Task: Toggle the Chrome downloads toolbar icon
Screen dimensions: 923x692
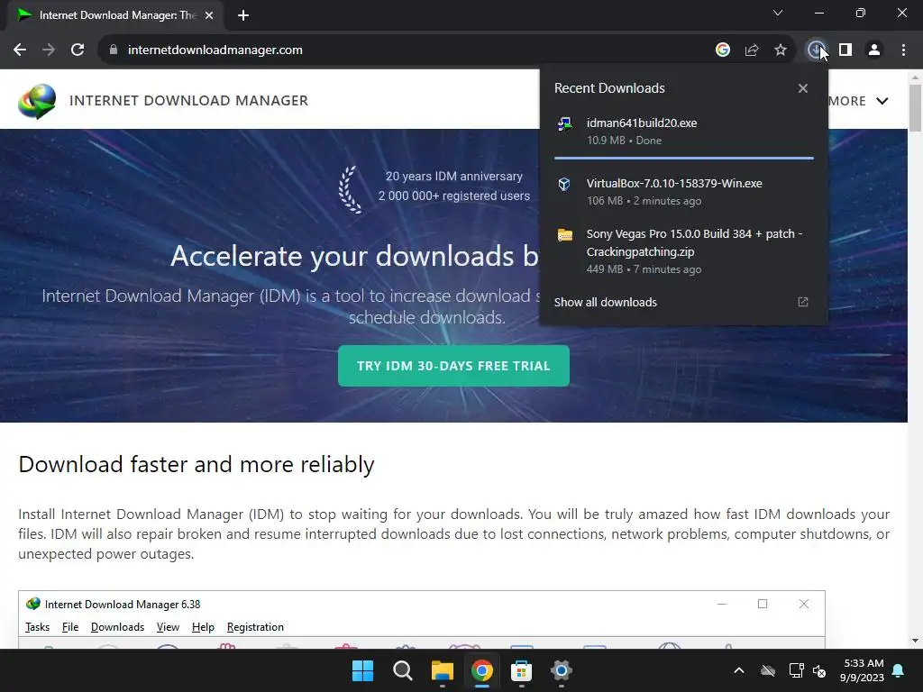Action: point(815,50)
